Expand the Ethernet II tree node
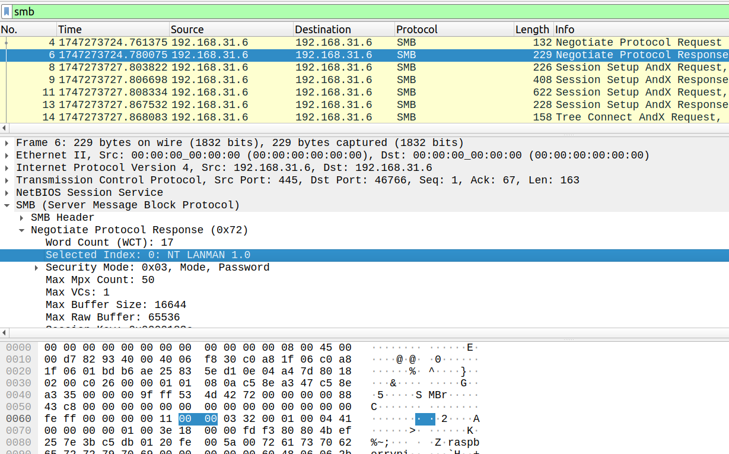This screenshot has width=729, height=454. point(7,155)
